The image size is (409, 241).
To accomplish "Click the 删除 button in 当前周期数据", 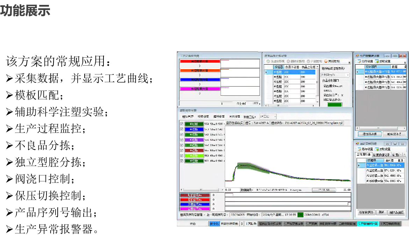I will point(381,212).
